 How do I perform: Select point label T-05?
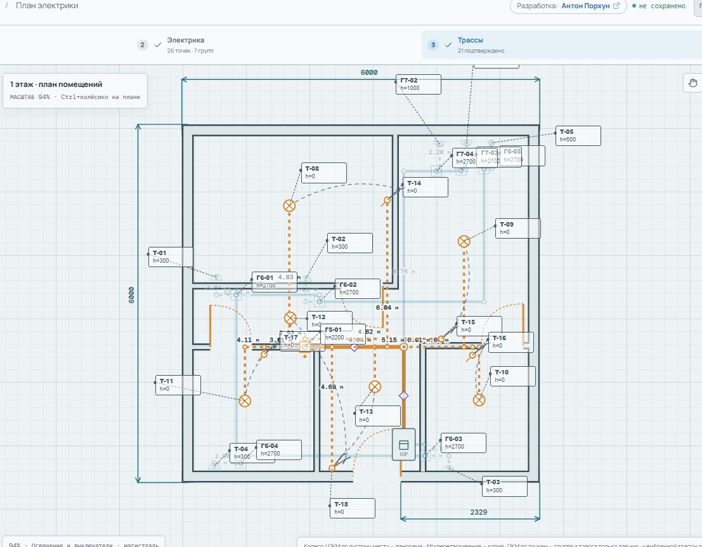(578, 136)
